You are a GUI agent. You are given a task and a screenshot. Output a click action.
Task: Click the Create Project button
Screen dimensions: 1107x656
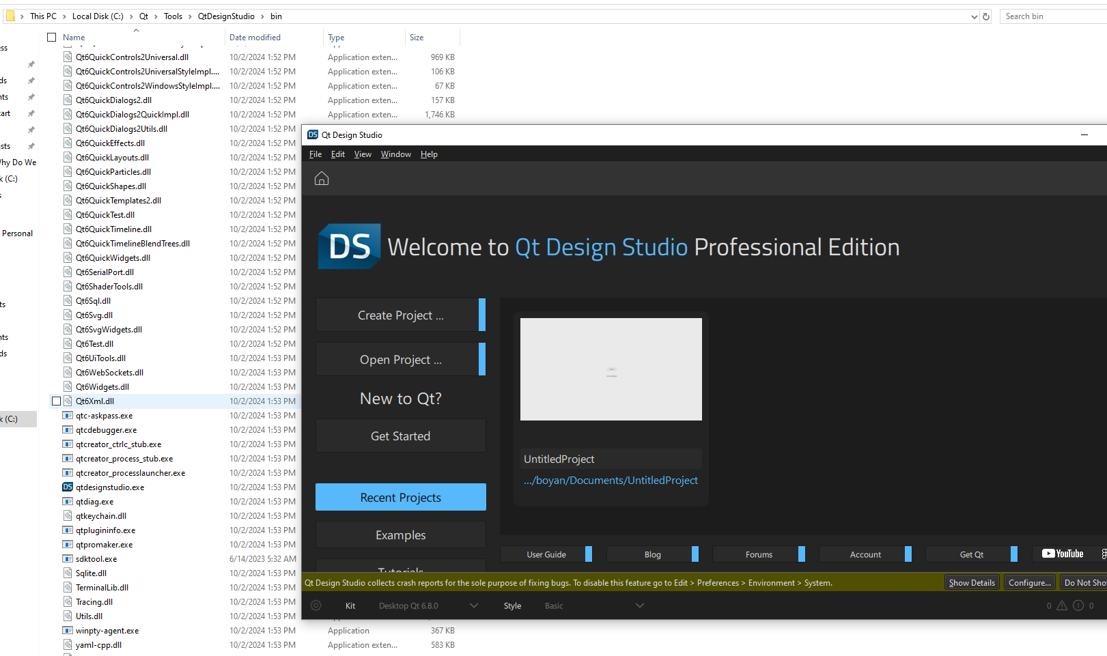tap(401, 315)
